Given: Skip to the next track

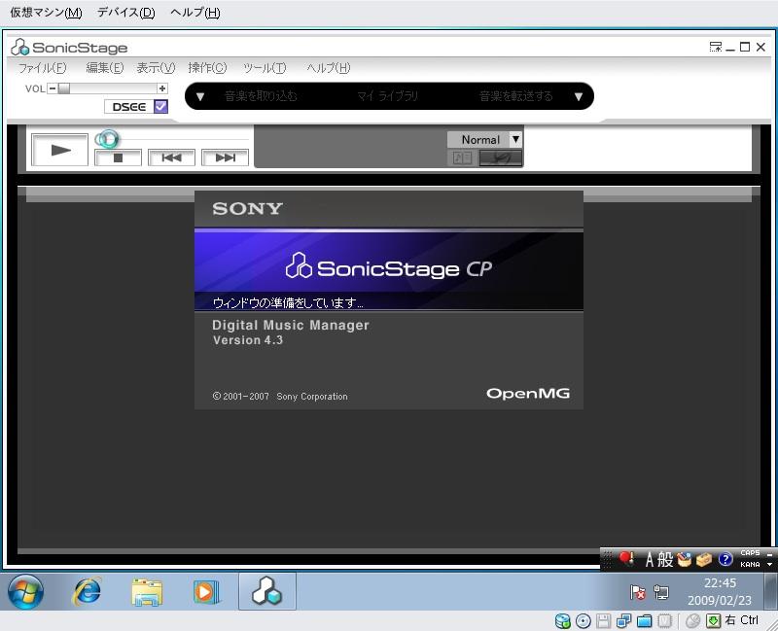Looking at the screenshot, I should 226,158.
